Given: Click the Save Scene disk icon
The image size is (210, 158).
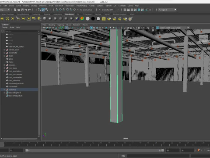Looking at the screenshot, I should [22, 10].
